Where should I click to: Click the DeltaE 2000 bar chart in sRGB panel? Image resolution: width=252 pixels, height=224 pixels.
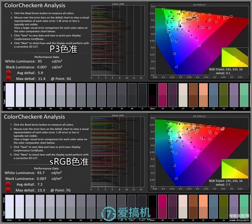coord(117,152)
